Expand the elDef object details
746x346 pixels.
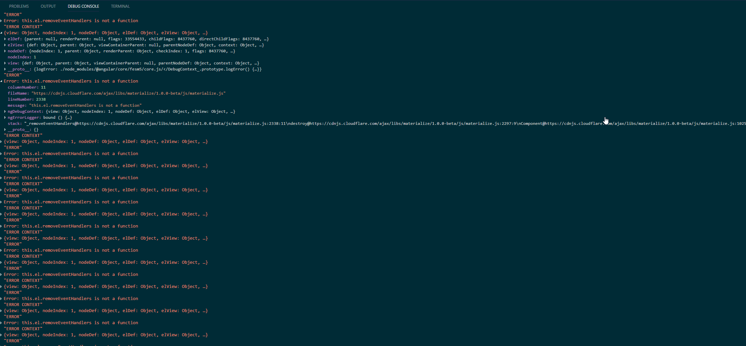pyautogui.click(x=5, y=39)
